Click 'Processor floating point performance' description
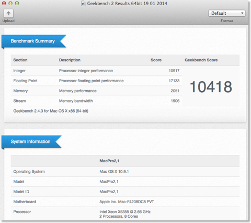The image size is (251, 223). click(x=92, y=81)
